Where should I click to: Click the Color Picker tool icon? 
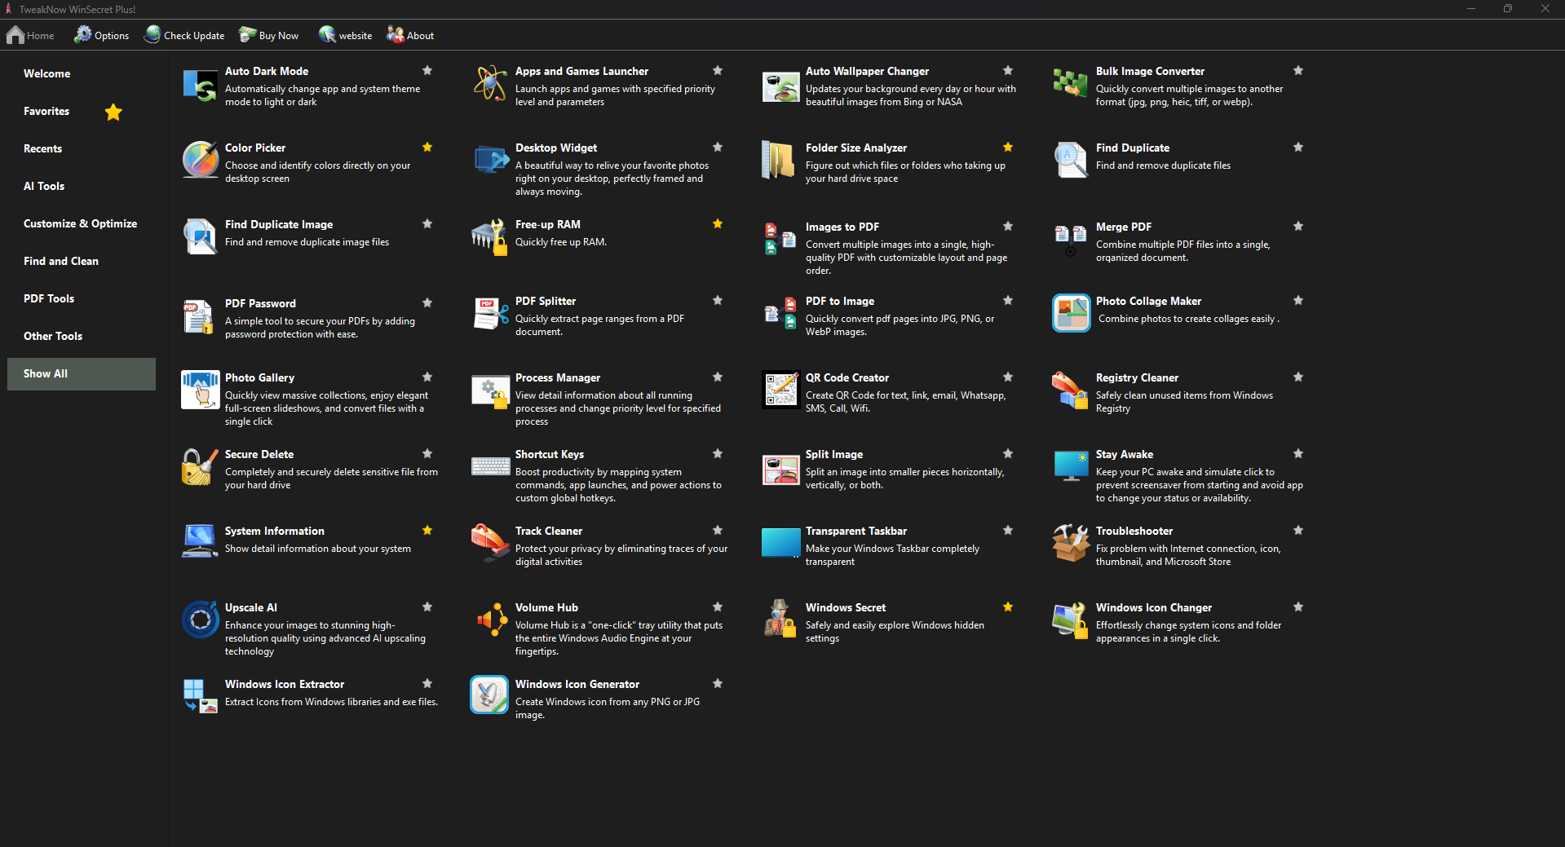200,160
